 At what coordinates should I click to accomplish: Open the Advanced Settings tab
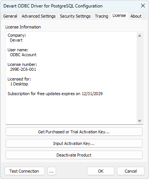click(38, 16)
